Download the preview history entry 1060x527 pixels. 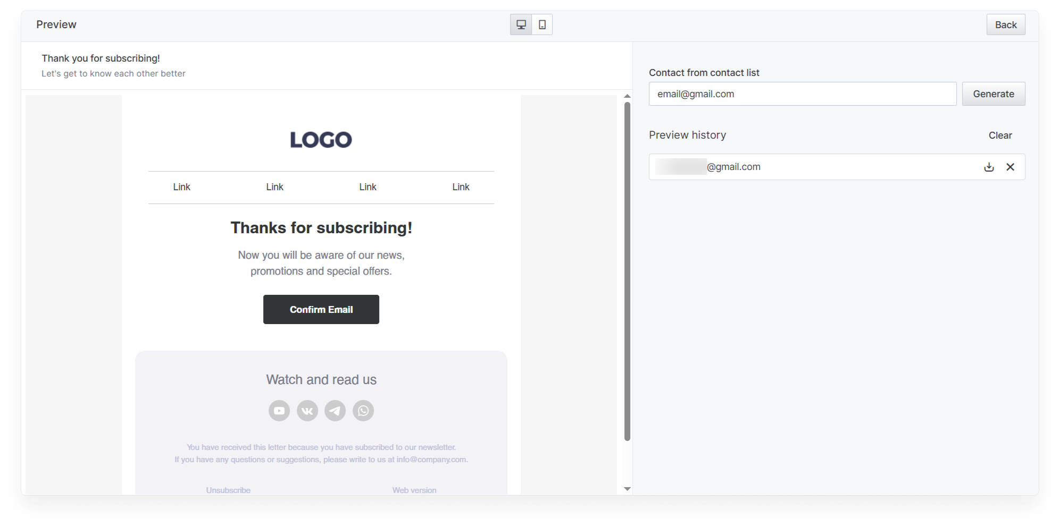coord(989,167)
